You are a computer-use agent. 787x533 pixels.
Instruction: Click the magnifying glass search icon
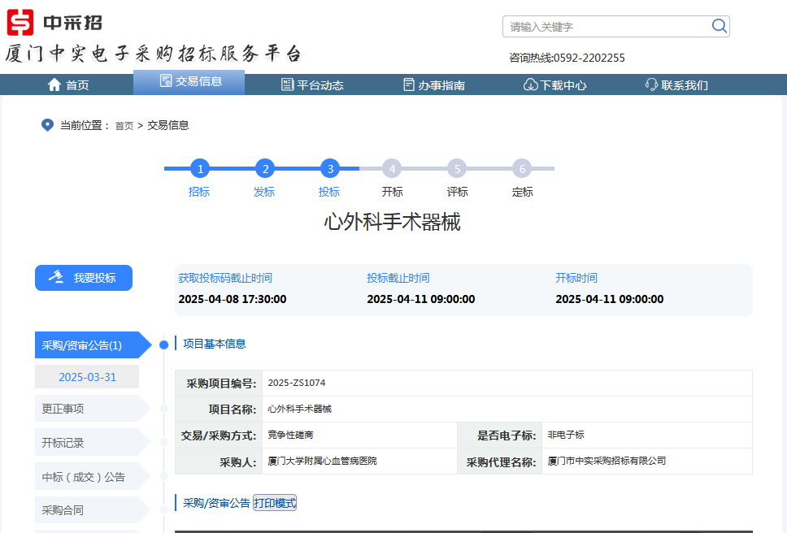click(719, 25)
